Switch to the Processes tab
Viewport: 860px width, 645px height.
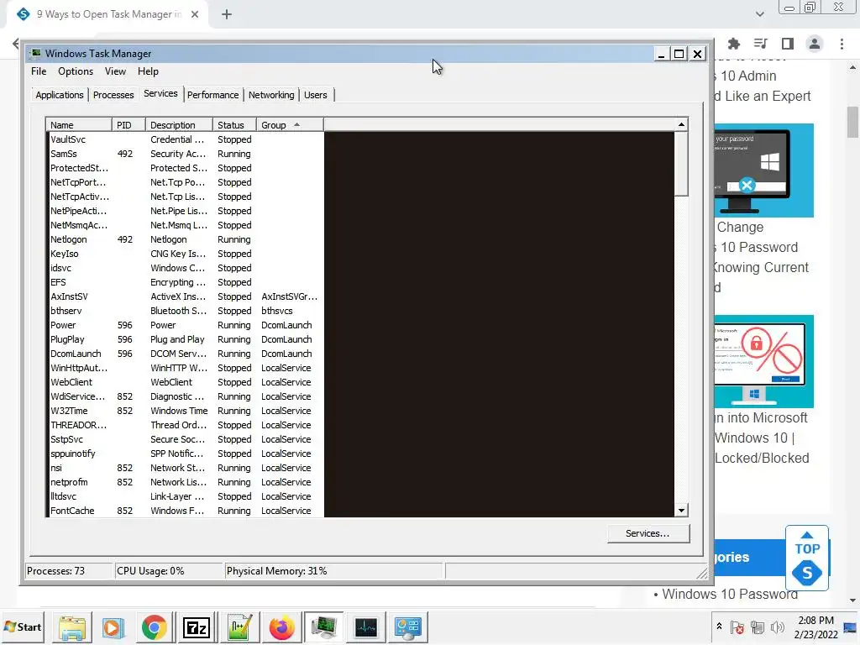pyautogui.click(x=113, y=95)
